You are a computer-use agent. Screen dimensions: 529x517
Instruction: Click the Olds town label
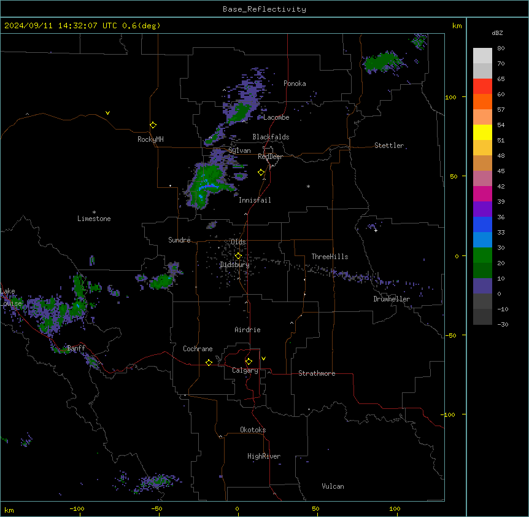click(238, 242)
